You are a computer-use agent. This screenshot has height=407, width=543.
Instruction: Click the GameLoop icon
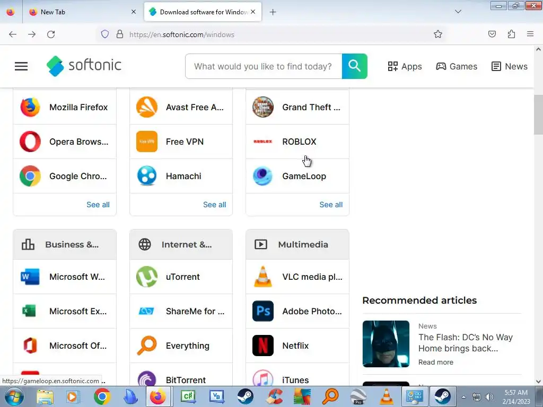(x=263, y=176)
